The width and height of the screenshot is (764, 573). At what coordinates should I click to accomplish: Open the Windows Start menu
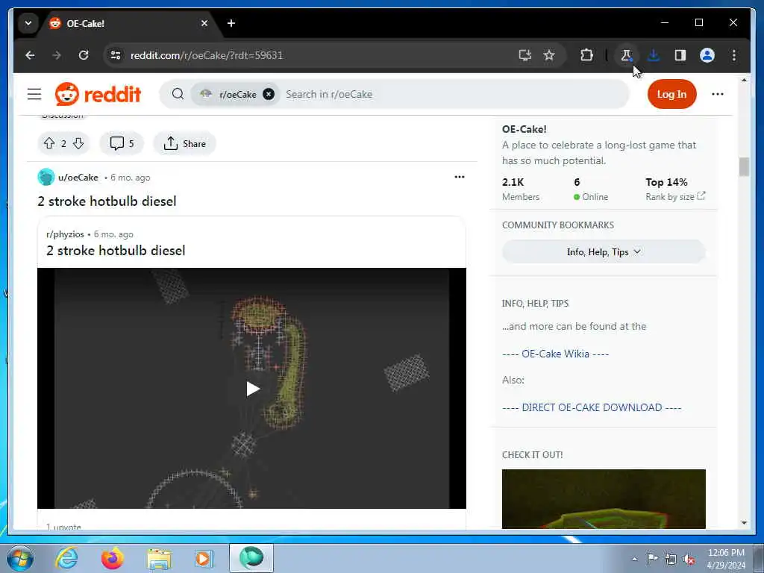click(20, 558)
